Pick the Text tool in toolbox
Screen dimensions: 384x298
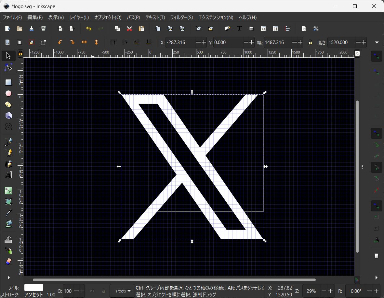pos(8,175)
